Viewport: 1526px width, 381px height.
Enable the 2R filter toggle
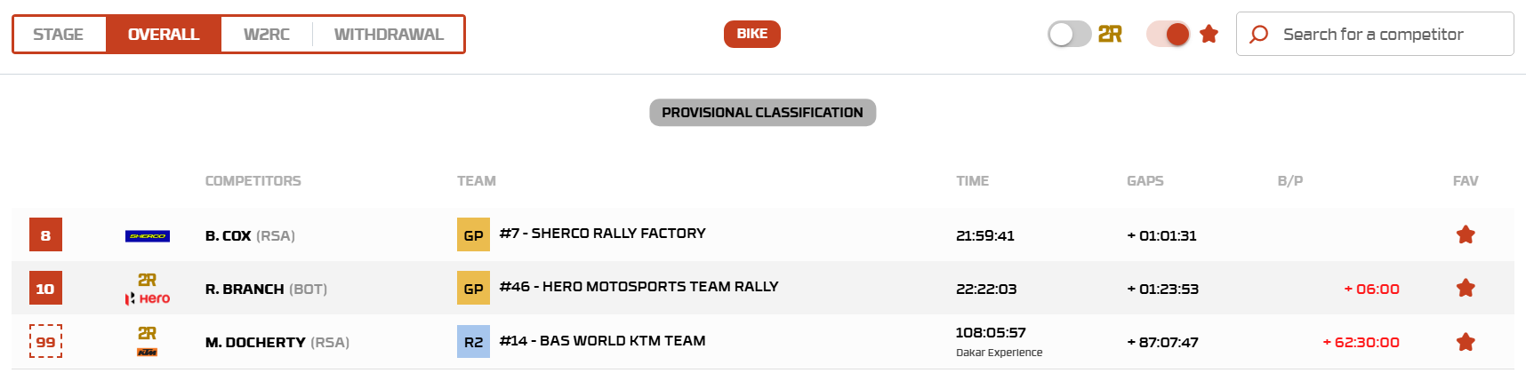(1069, 35)
